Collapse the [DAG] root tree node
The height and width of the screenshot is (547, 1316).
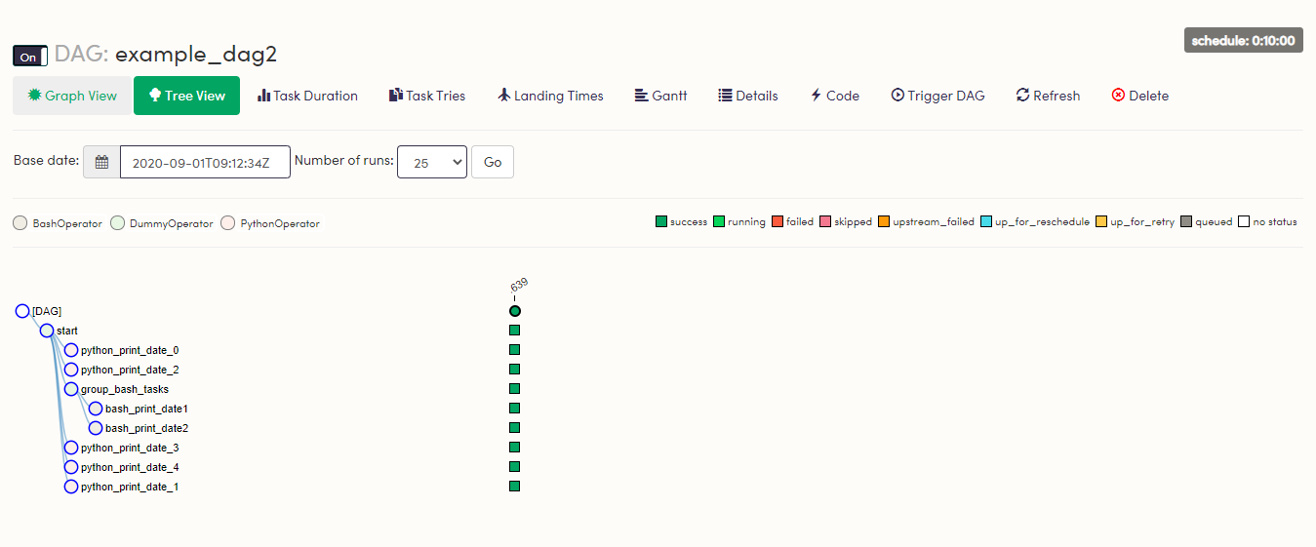point(22,311)
